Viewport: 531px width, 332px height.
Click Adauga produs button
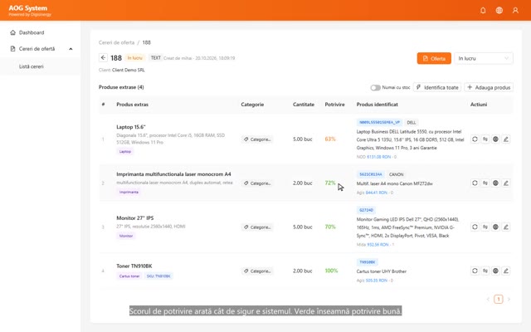(489, 87)
